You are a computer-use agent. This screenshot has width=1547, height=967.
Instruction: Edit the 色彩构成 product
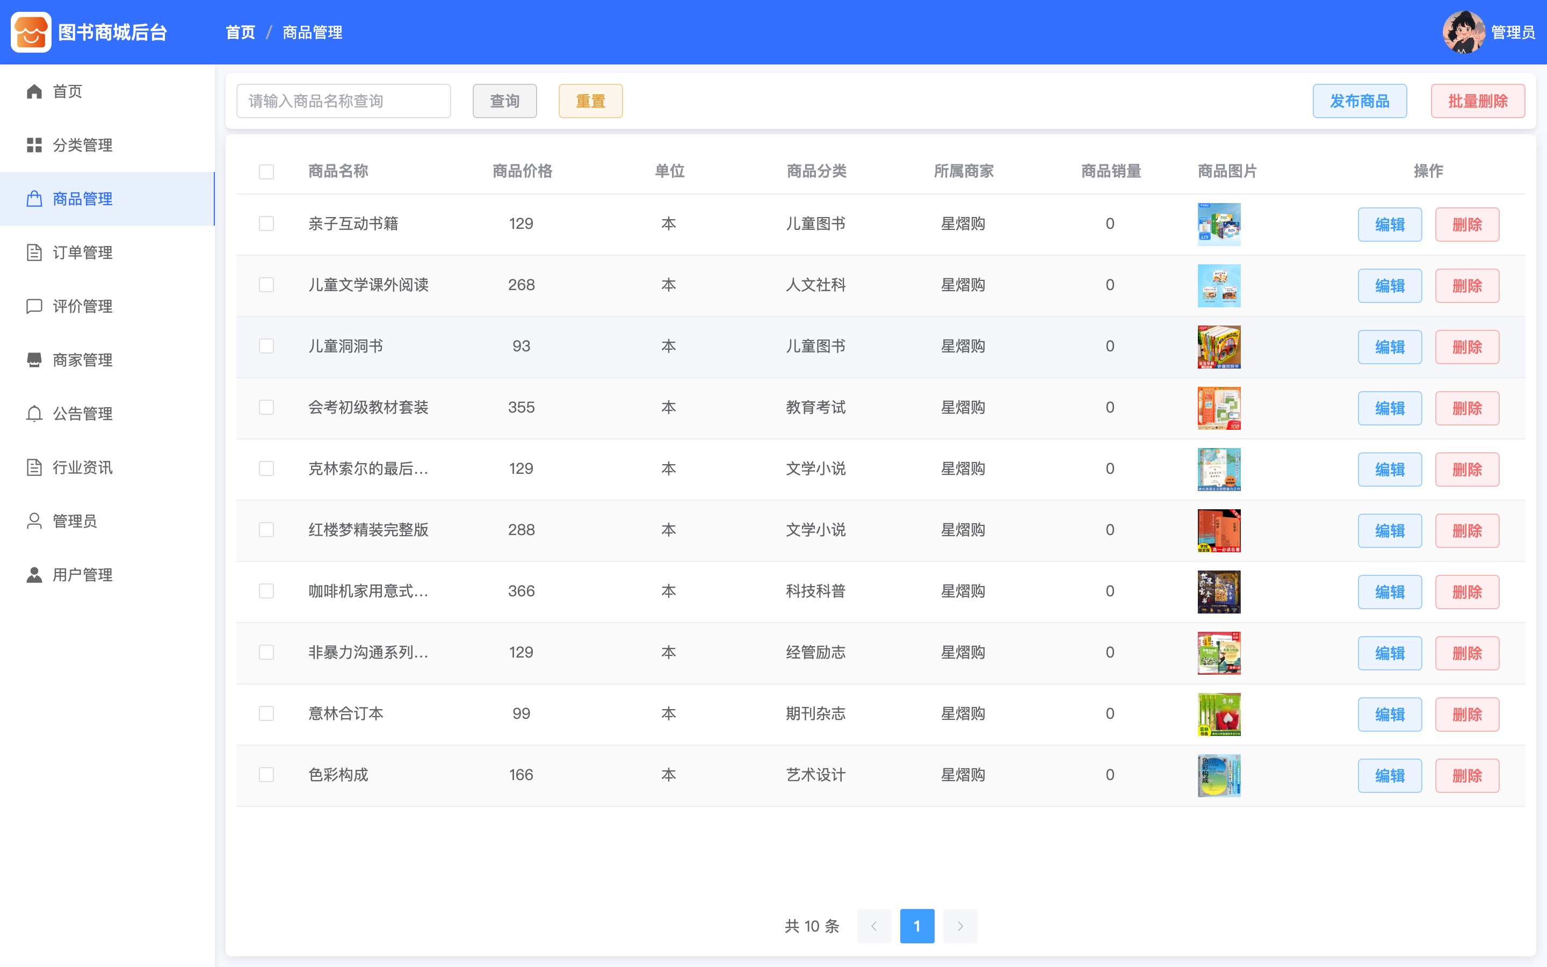[1390, 776]
